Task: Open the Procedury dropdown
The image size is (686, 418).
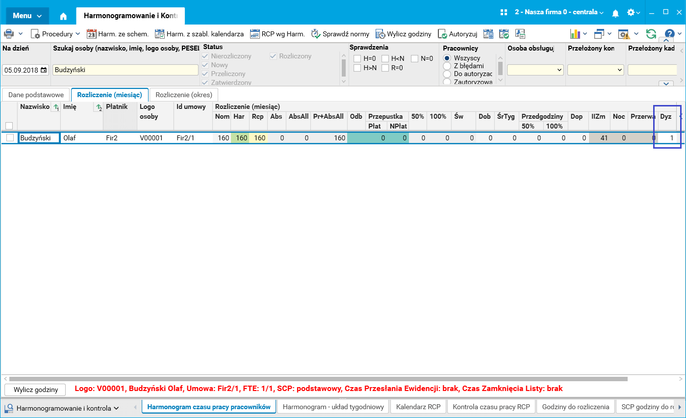Action: point(55,34)
